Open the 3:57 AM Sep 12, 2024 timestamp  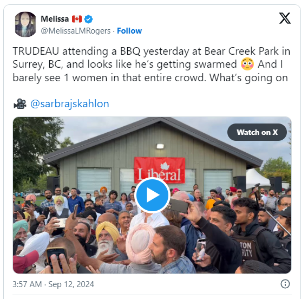pyautogui.click(x=53, y=284)
